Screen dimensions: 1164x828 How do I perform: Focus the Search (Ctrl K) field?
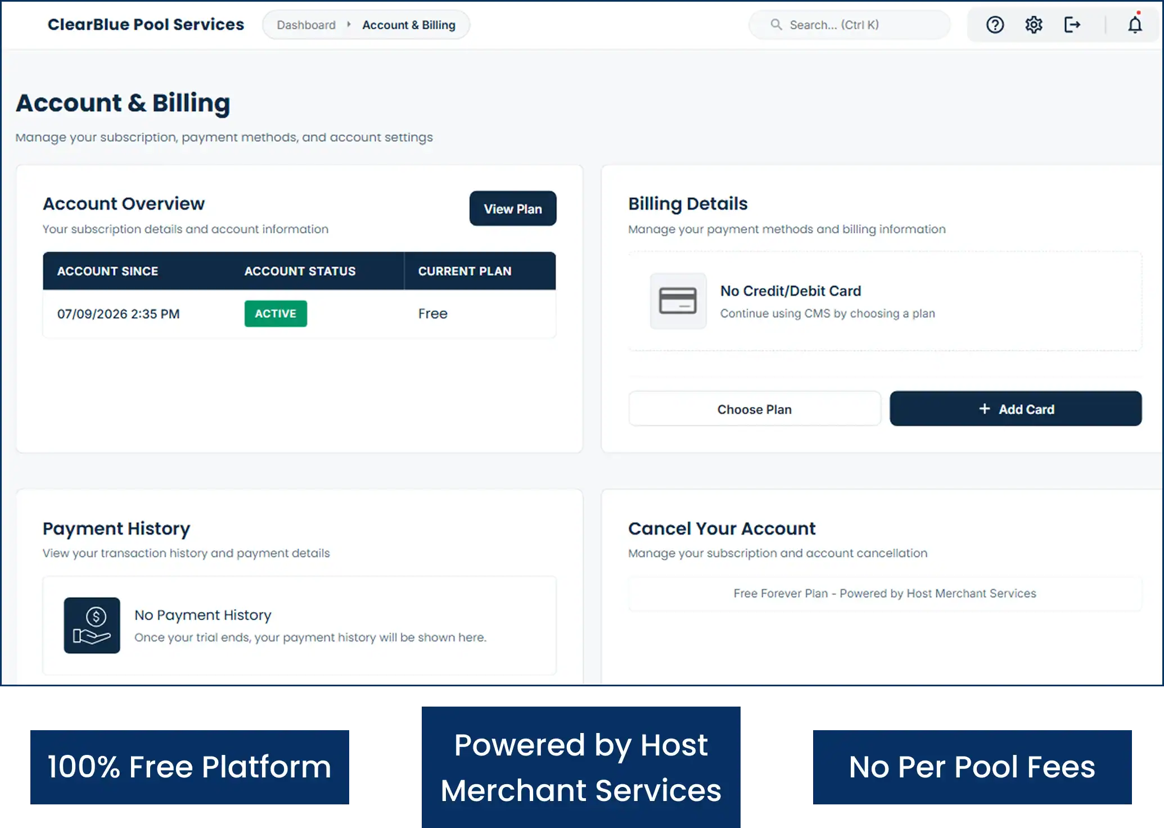click(849, 25)
